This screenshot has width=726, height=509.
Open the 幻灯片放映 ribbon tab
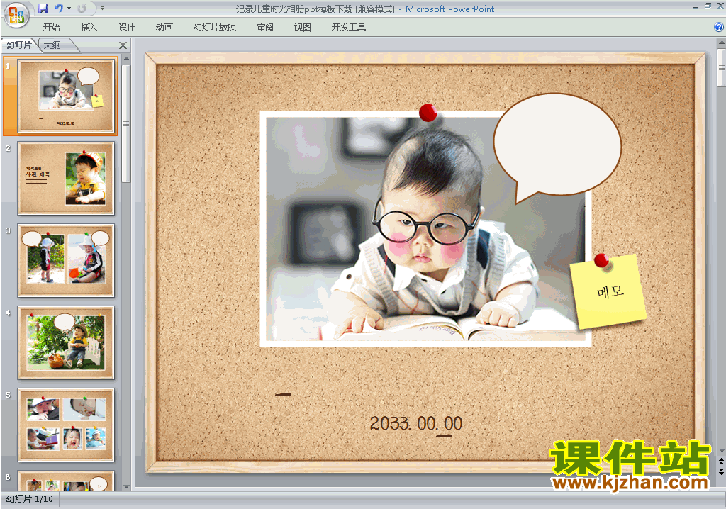pos(215,28)
